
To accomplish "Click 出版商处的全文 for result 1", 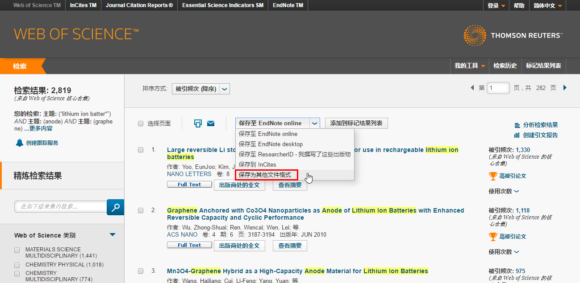I will (240, 185).
